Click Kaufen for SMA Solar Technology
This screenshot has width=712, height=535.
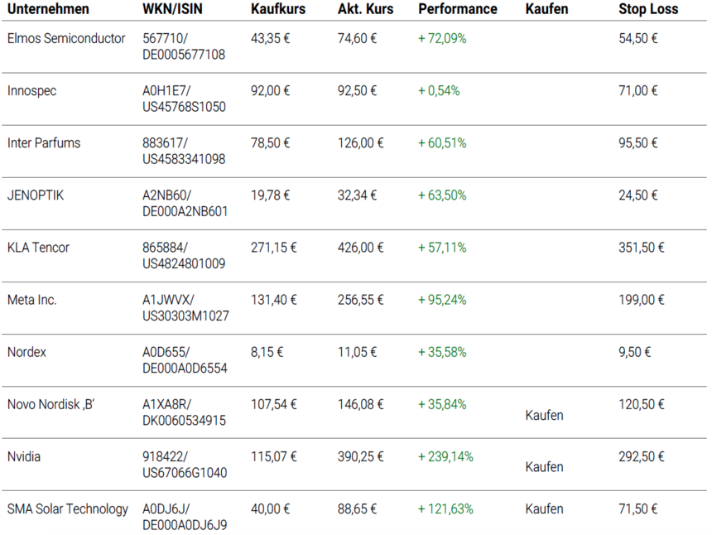(x=545, y=508)
